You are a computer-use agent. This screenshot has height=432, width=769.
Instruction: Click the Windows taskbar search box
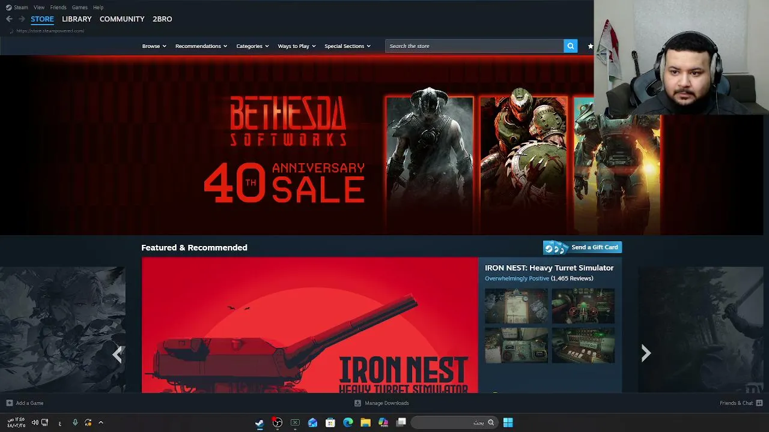(x=455, y=423)
